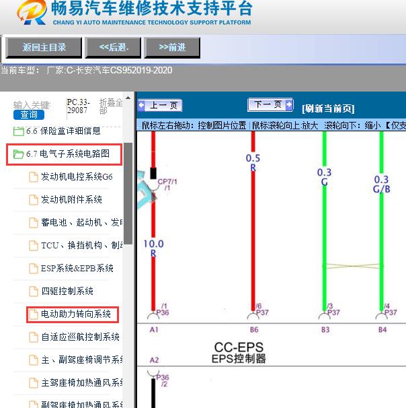Click the document icon beside 发动机附件系统
The image size is (406, 408).
click(x=33, y=200)
